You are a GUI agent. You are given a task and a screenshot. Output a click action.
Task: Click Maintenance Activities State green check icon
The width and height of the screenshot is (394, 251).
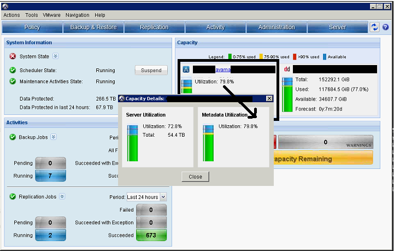(x=13, y=81)
